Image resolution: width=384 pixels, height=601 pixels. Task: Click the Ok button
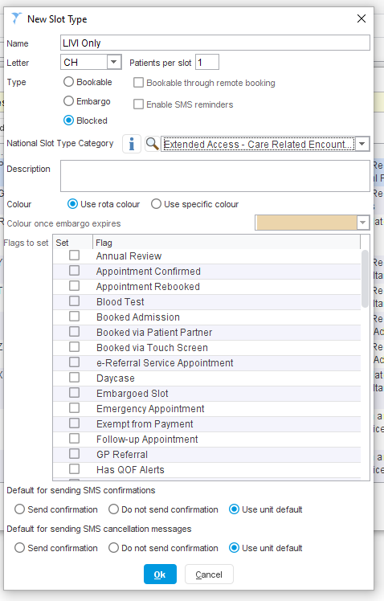(x=160, y=574)
